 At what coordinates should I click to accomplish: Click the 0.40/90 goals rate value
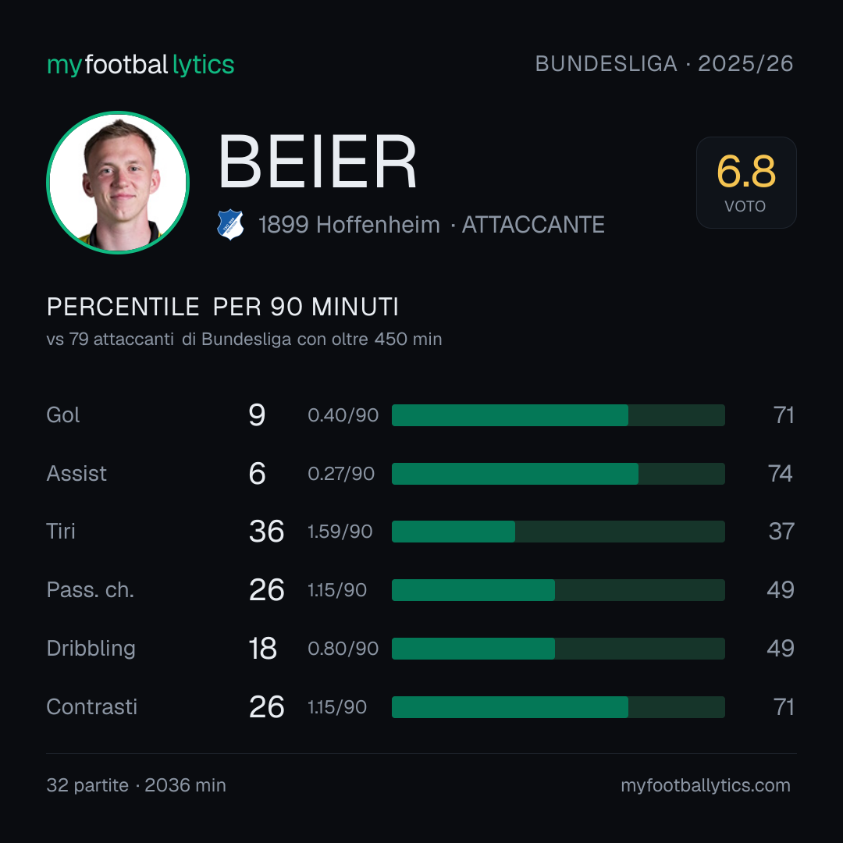(343, 415)
